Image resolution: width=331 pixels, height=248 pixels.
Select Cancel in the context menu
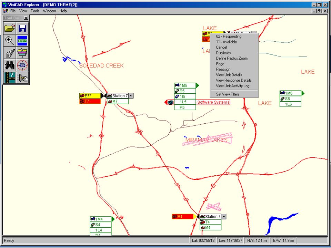click(234, 48)
